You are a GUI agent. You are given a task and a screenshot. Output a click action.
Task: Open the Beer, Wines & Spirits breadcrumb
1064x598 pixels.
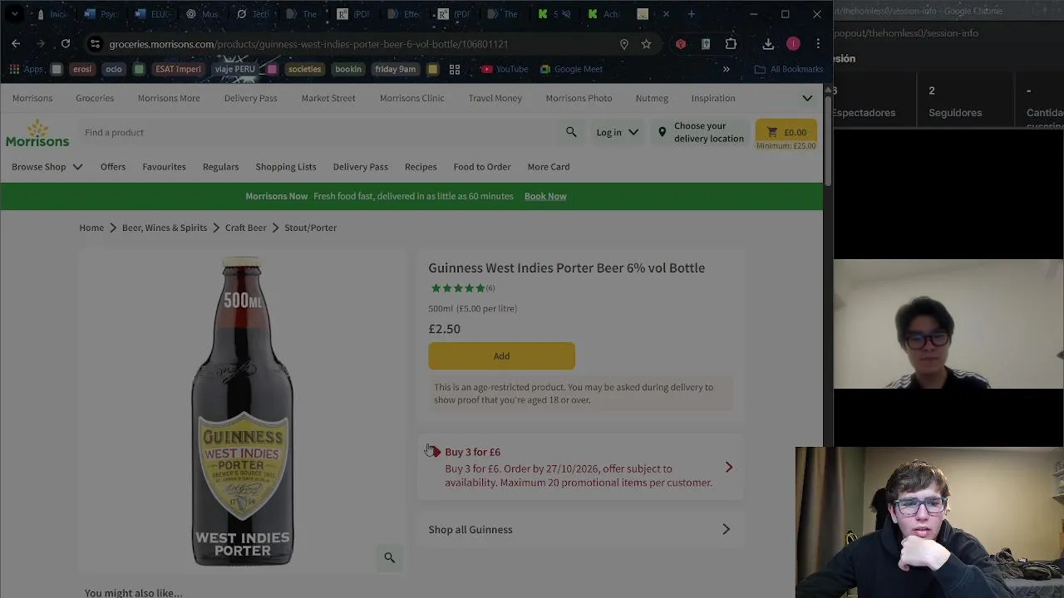pos(165,228)
